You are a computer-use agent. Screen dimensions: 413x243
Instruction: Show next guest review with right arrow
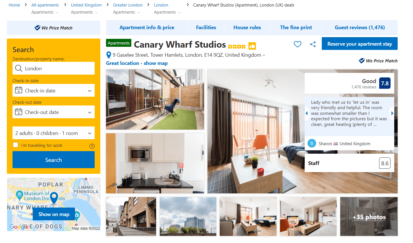click(392, 113)
